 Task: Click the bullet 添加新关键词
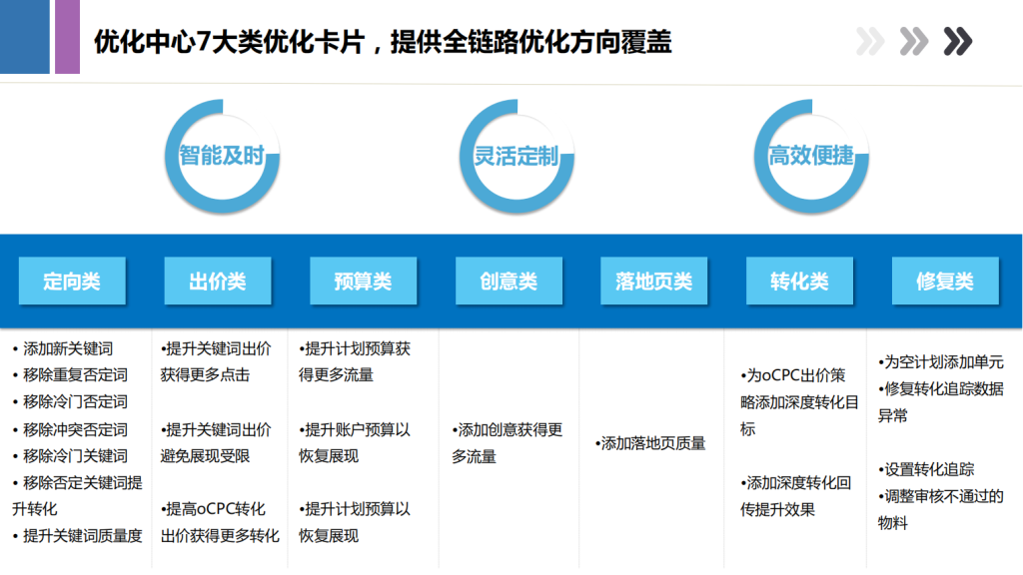pos(63,348)
